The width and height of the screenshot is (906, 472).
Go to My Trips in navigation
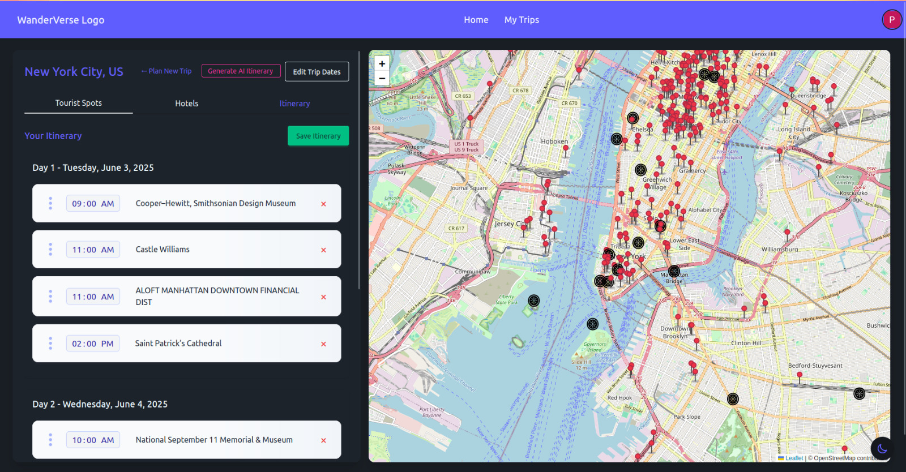pos(522,20)
